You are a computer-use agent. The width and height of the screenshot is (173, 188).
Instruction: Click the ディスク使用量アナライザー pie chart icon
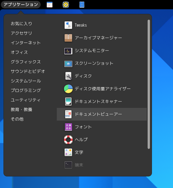(x=68, y=89)
